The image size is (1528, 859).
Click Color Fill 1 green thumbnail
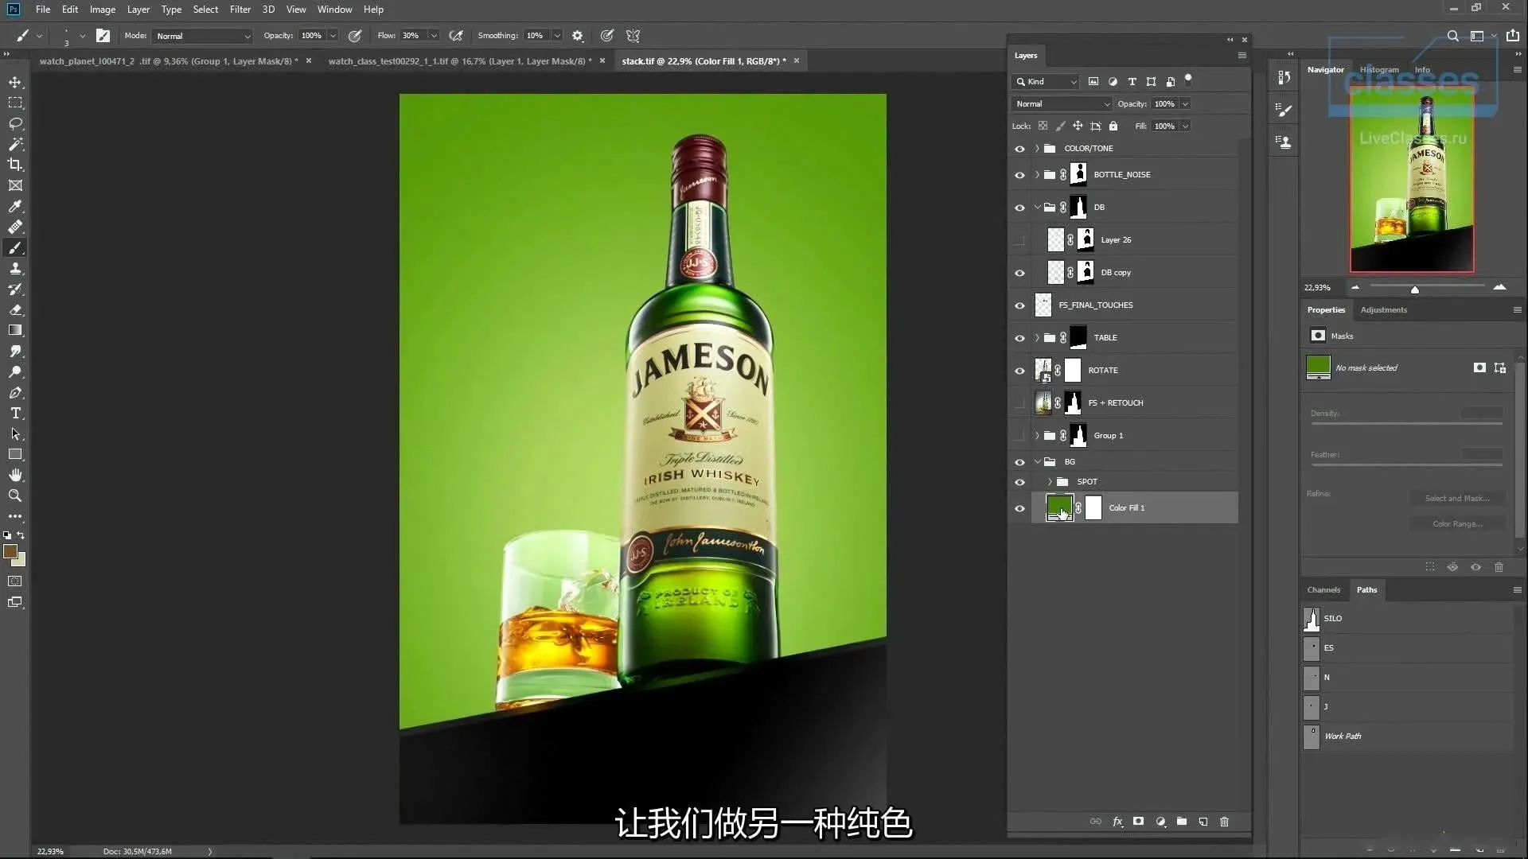[1059, 507]
